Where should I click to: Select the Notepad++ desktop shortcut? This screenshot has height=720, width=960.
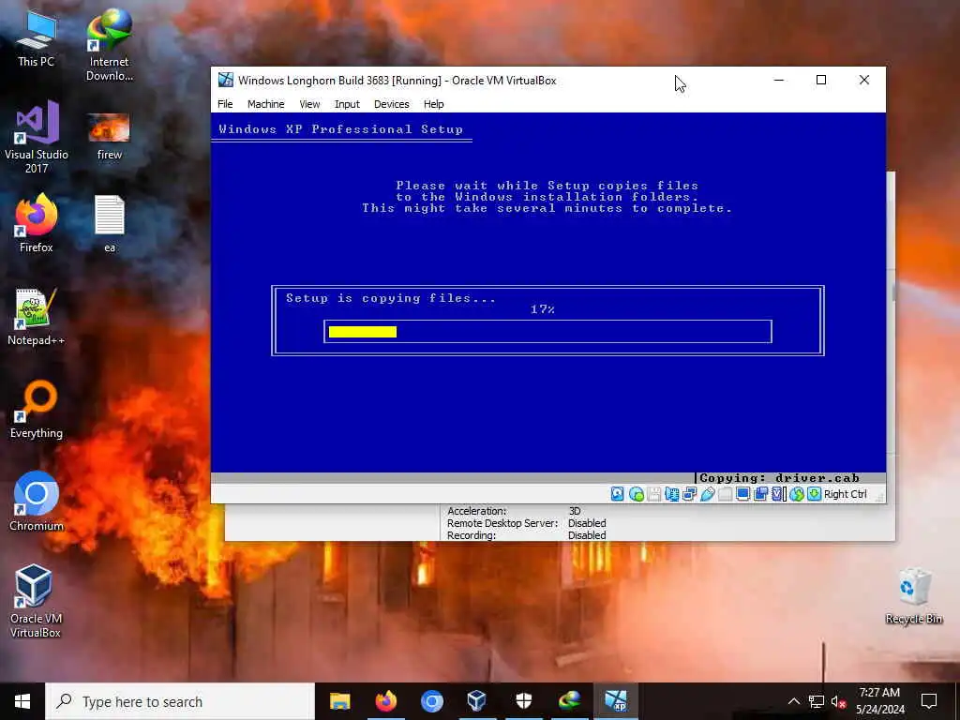pos(37,317)
